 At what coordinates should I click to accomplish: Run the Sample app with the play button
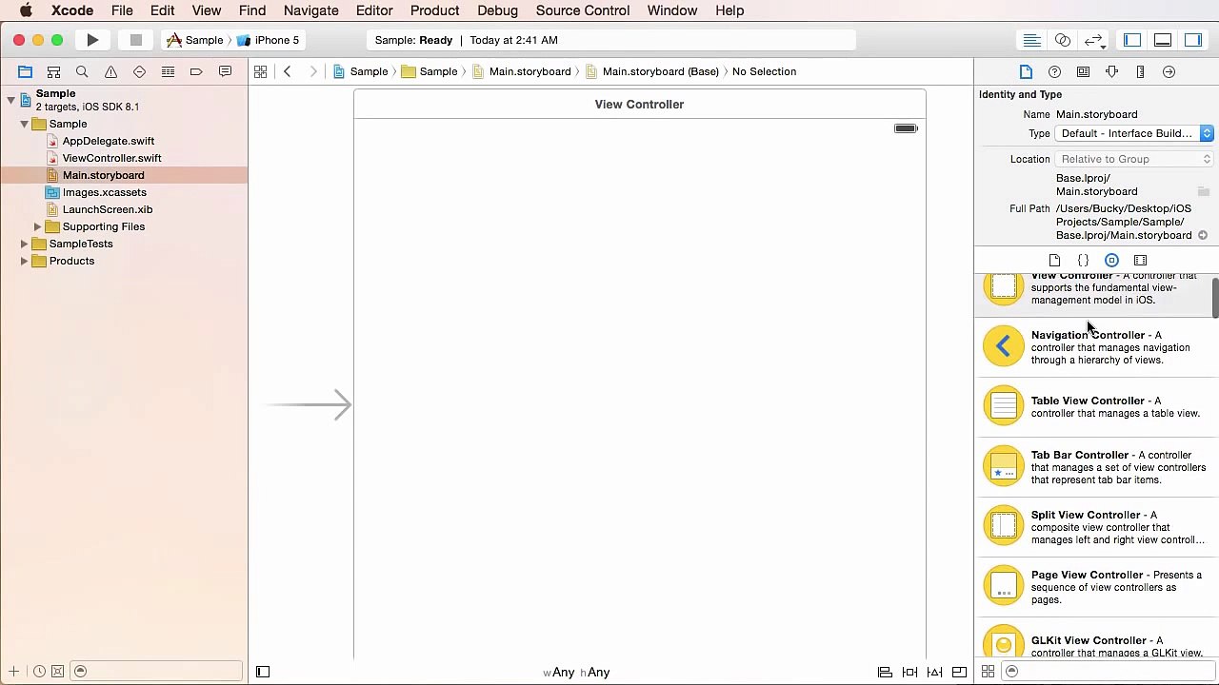(92, 40)
